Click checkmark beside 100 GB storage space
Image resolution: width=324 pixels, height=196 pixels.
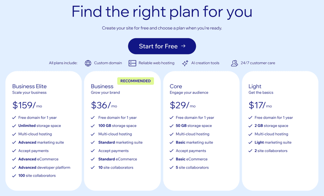click(93, 126)
